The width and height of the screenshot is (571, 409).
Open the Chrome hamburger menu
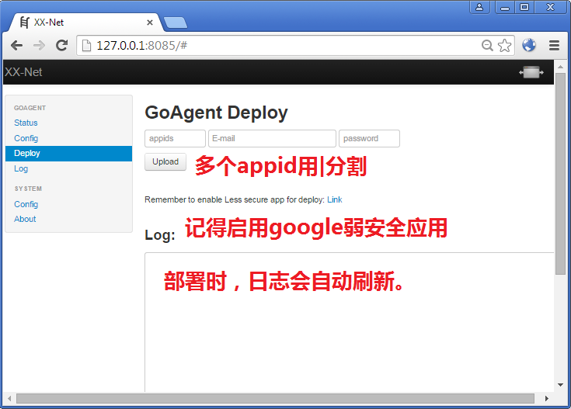[554, 46]
